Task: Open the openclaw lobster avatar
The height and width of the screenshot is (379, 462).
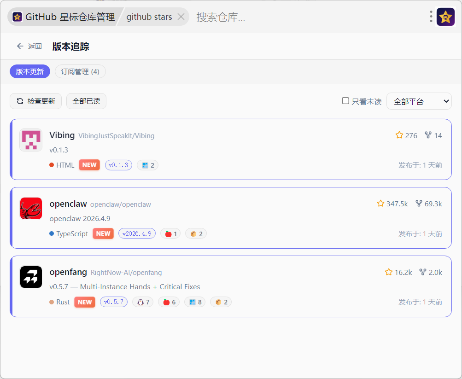Action: click(31, 208)
